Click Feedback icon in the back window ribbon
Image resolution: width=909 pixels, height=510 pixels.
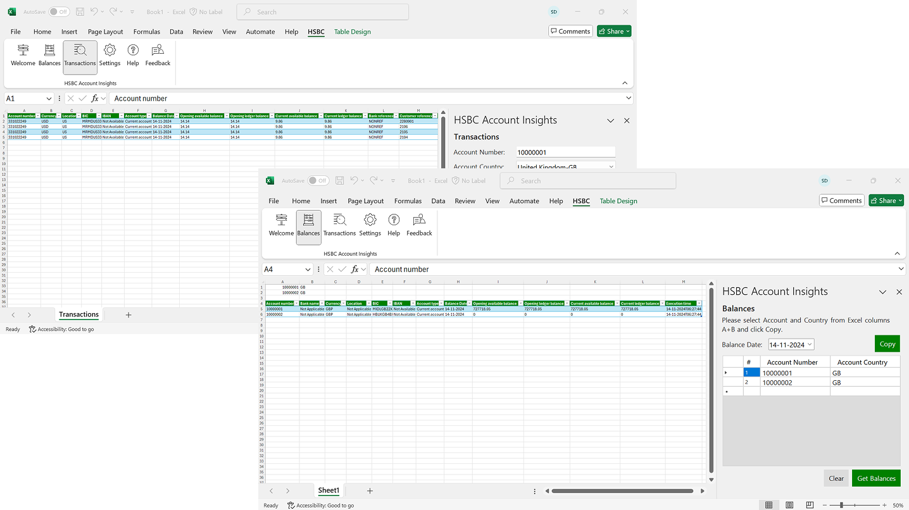(158, 56)
